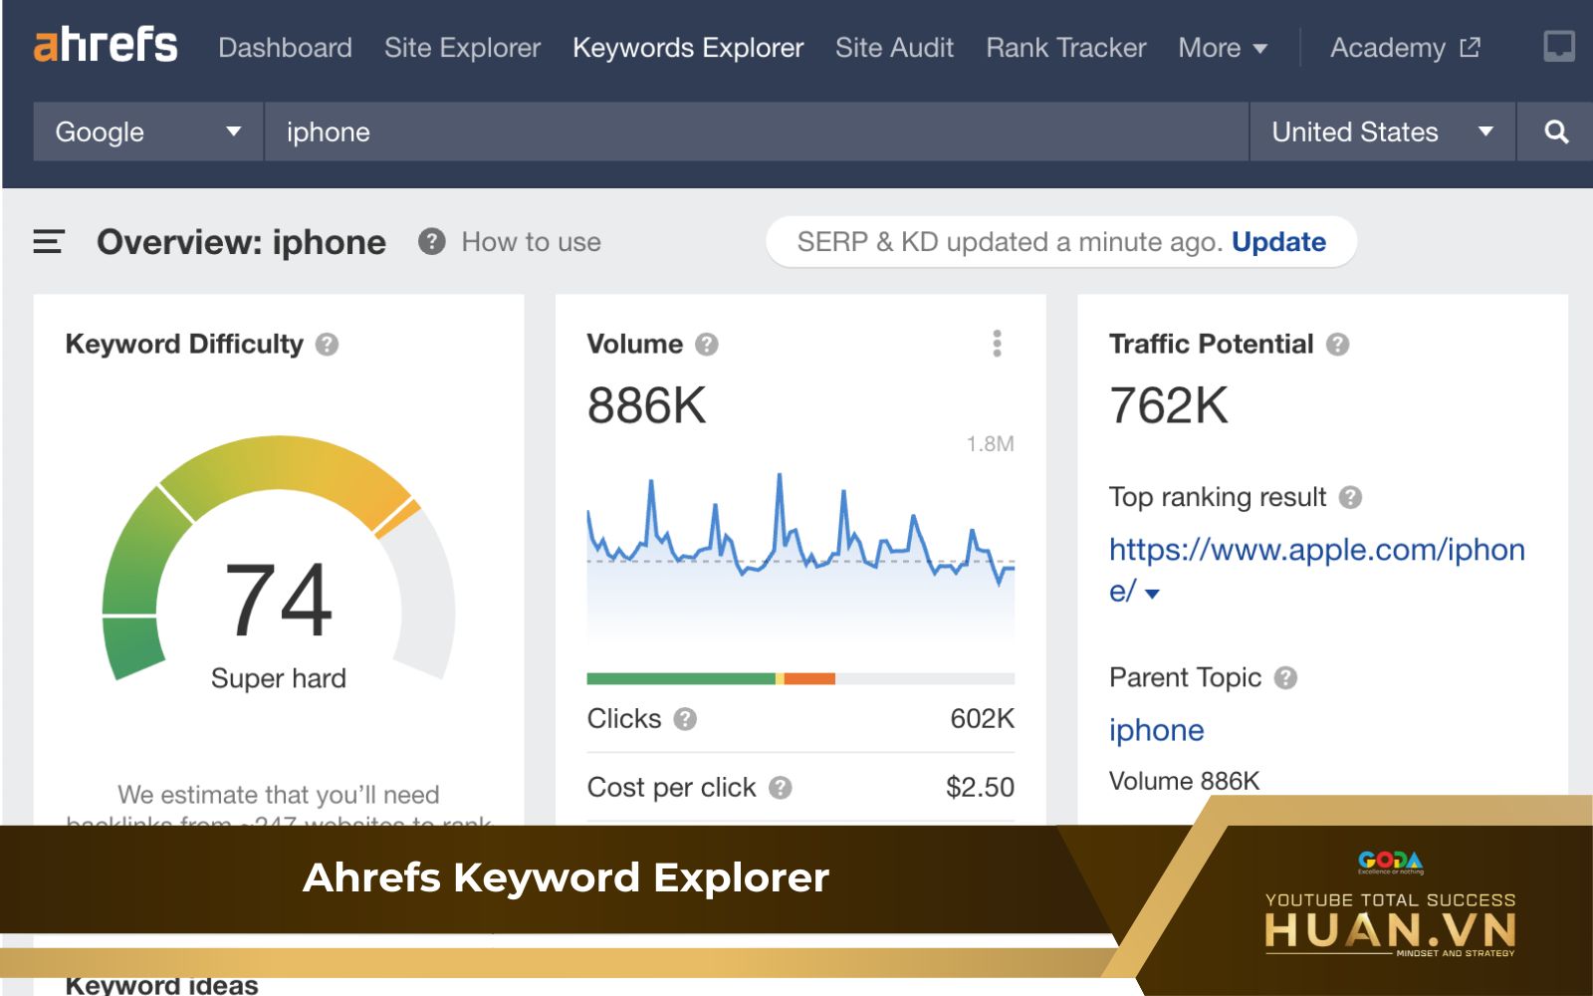Click the Top ranking result help icon

point(1350,497)
